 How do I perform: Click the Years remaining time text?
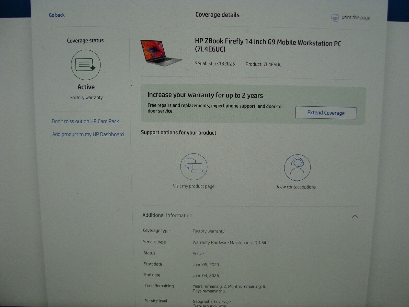[229, 289]
